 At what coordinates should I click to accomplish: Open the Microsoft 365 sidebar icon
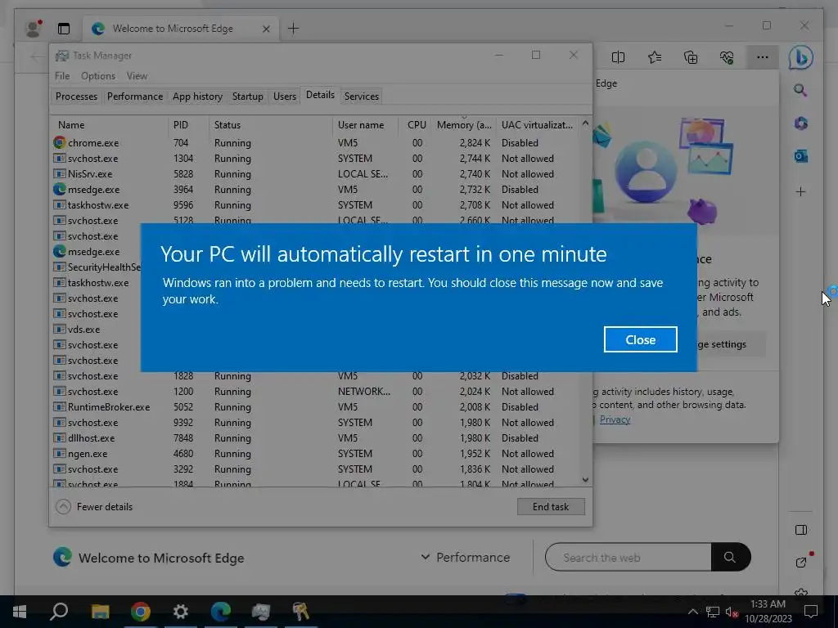coord(800,123)
